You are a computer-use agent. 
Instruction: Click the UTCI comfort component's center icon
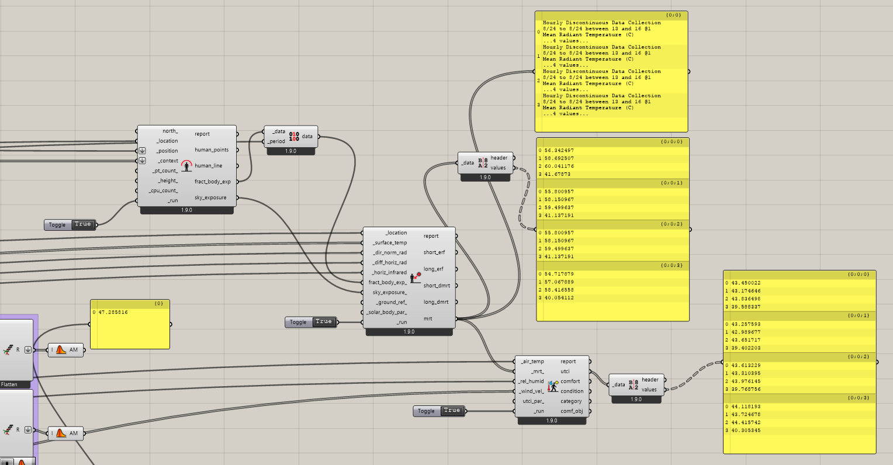point(553,386)
